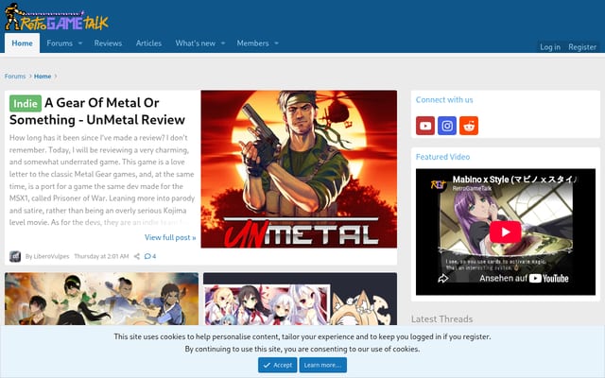Open the Forums menu item

click(60, 43)
